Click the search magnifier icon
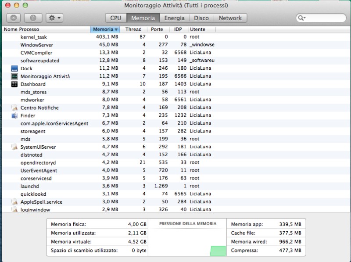Screen dimensions: 351x262 tap(301, 18)
